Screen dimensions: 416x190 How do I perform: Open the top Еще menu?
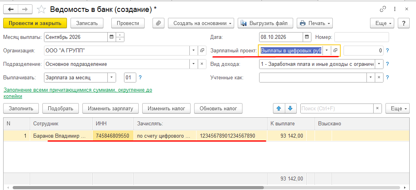click(x=382, y=23)
